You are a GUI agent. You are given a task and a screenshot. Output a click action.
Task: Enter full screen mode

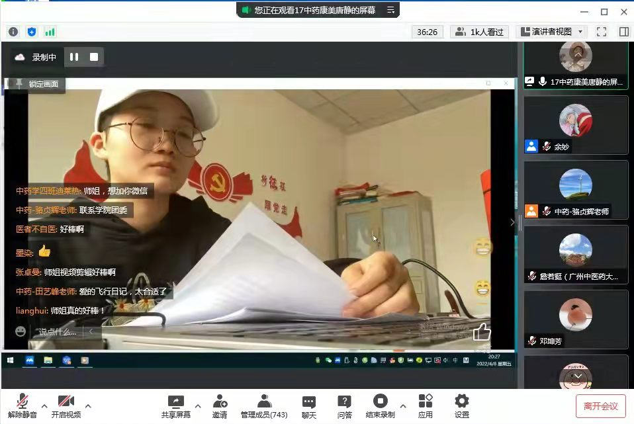(x=602, y=32)
